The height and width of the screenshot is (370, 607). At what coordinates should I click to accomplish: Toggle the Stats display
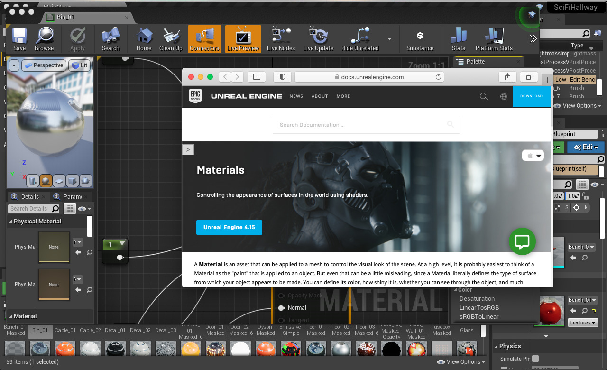tap(458, 38)
